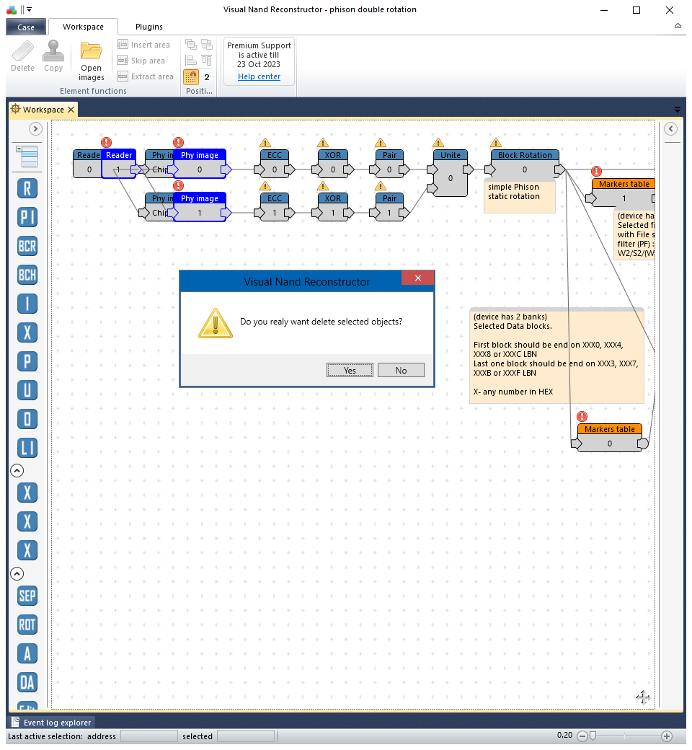
Task: Adjust the zoom slider thumb
Action: point(593,736)
